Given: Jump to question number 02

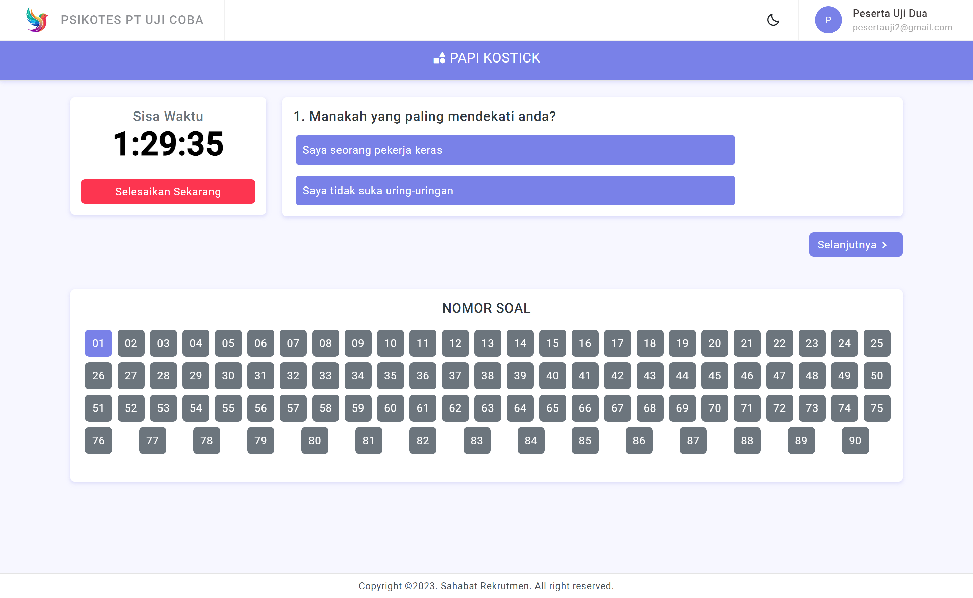Looking at the screenshot, I should 131,343.
